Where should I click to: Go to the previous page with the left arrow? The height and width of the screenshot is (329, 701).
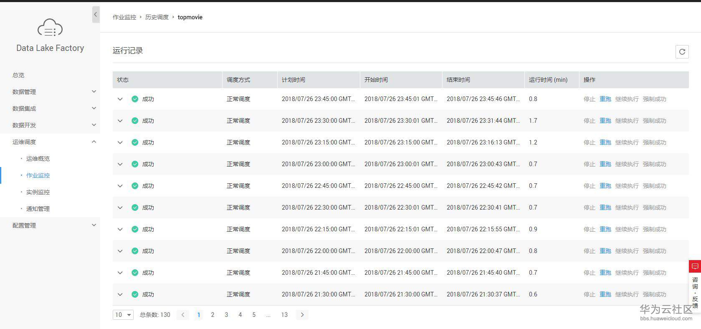coord(183,315)
